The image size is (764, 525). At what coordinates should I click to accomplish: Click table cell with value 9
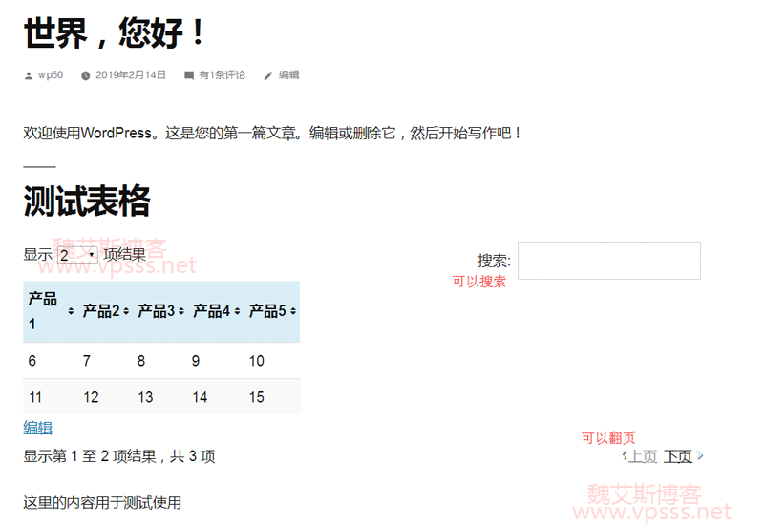pos(196,361)
